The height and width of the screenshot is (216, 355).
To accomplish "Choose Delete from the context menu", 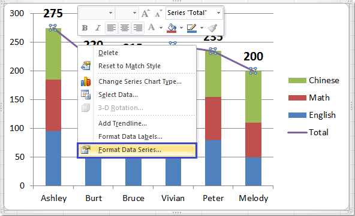I will click(137, 53).
